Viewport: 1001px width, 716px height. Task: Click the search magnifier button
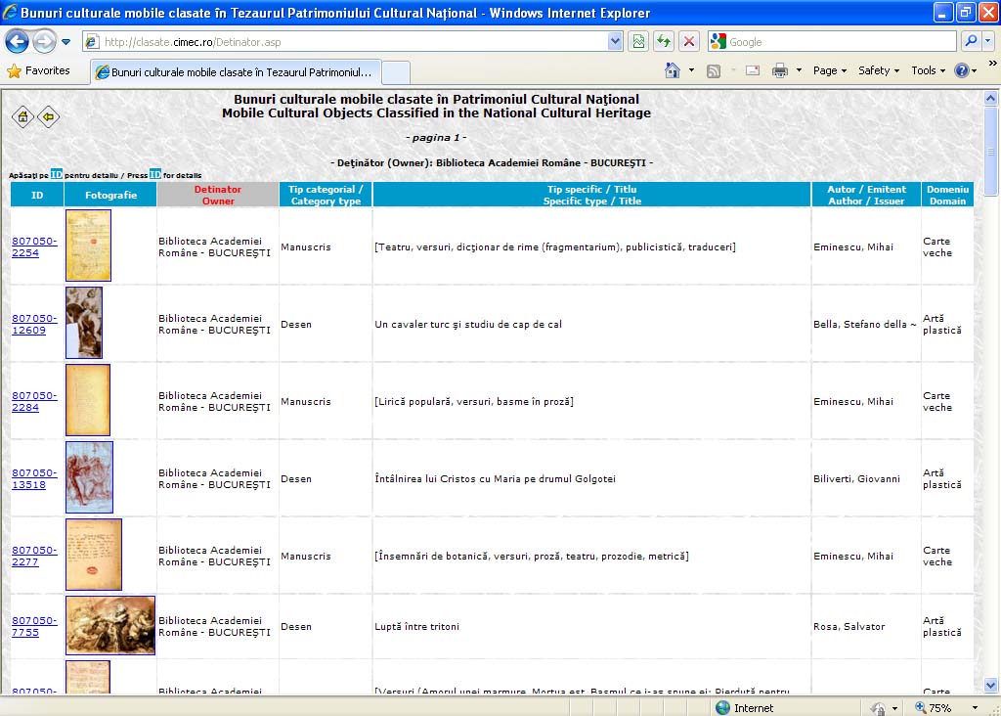[x=971, y=41]
